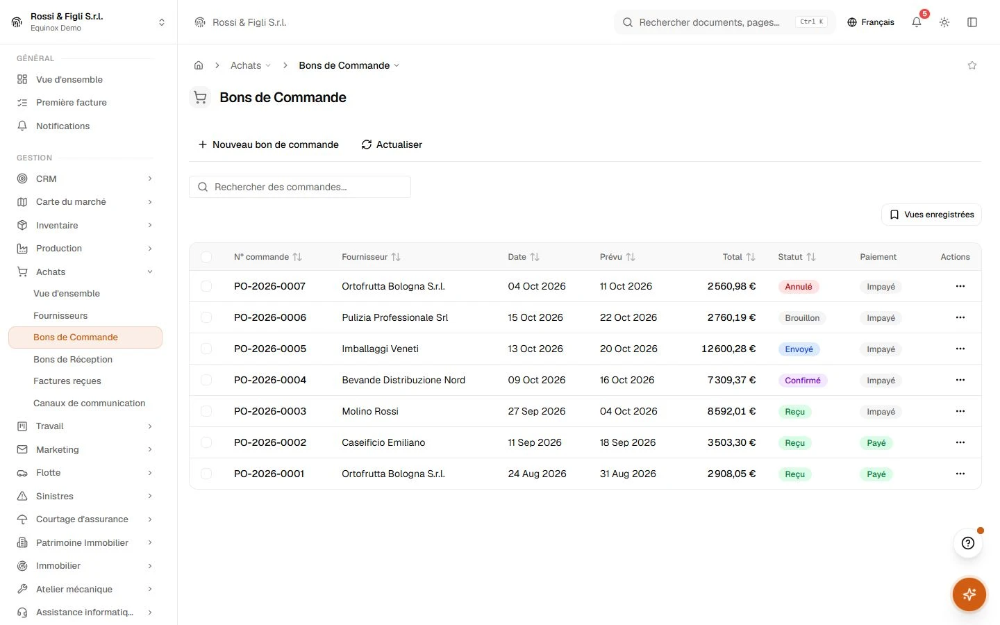Sort table by Total arrows
Screen dimensions: 1000x625
tap(751, 257)
